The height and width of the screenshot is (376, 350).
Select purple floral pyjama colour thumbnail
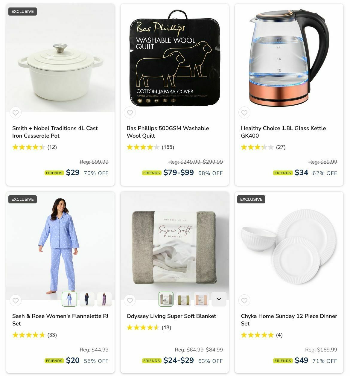(x=104, y=299)
